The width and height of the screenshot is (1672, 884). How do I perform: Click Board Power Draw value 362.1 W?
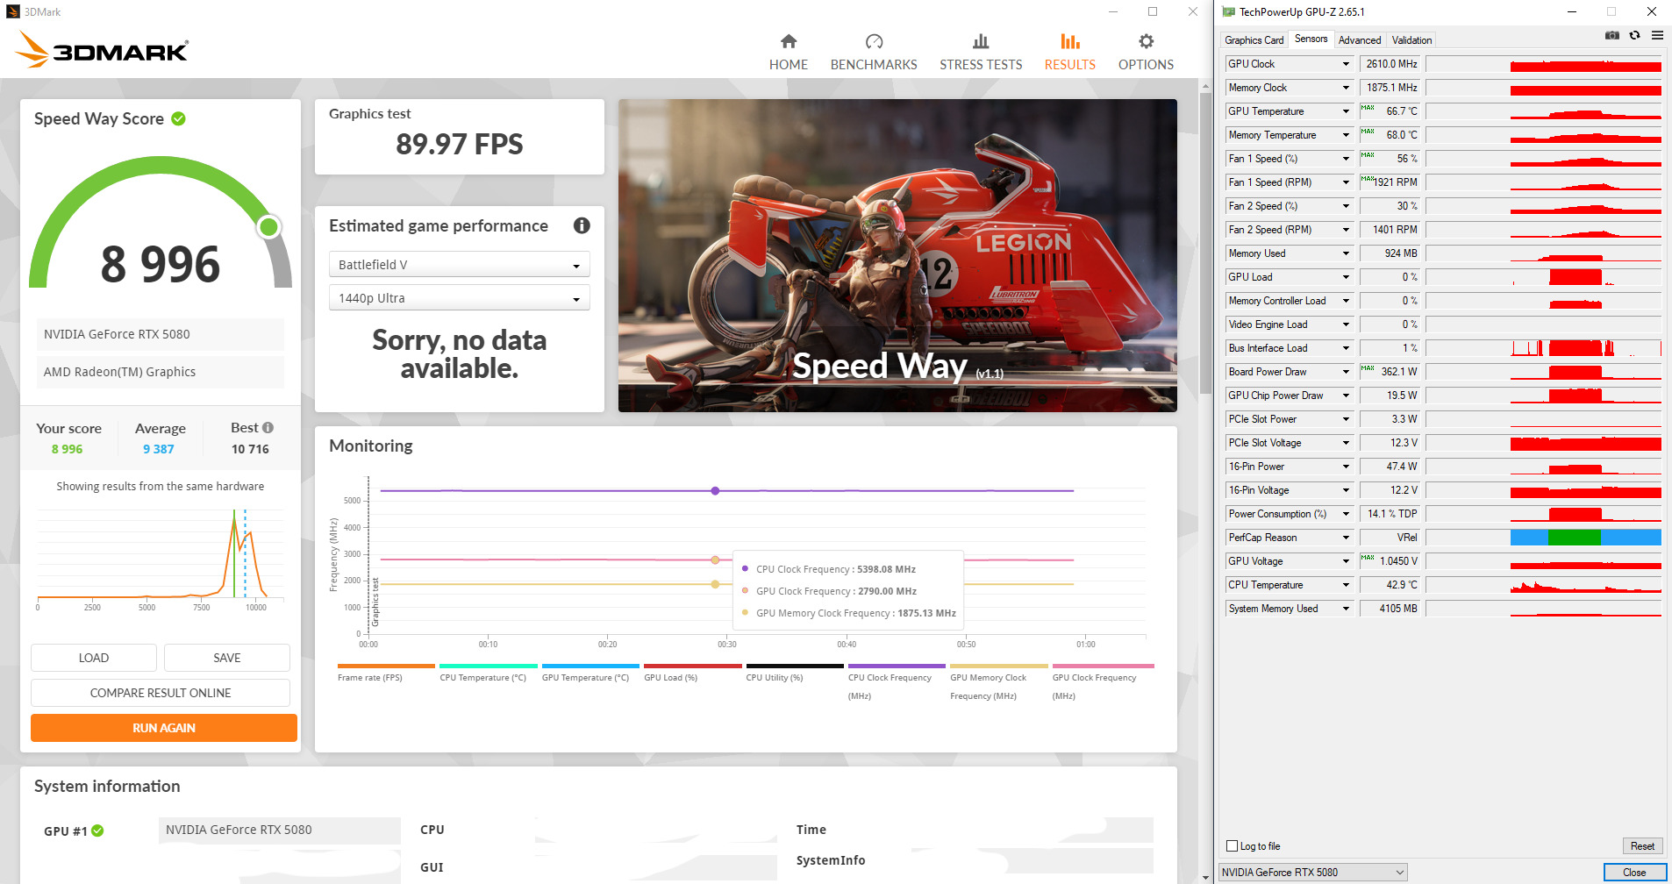click(1390, 372)
